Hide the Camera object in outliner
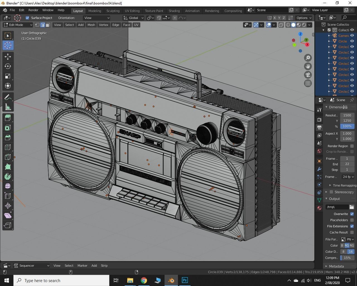 pyautogui.click(x=352, y=35)
